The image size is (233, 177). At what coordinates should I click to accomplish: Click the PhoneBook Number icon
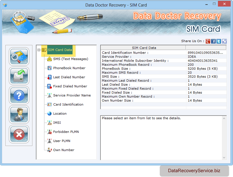(x=50, y=68)
